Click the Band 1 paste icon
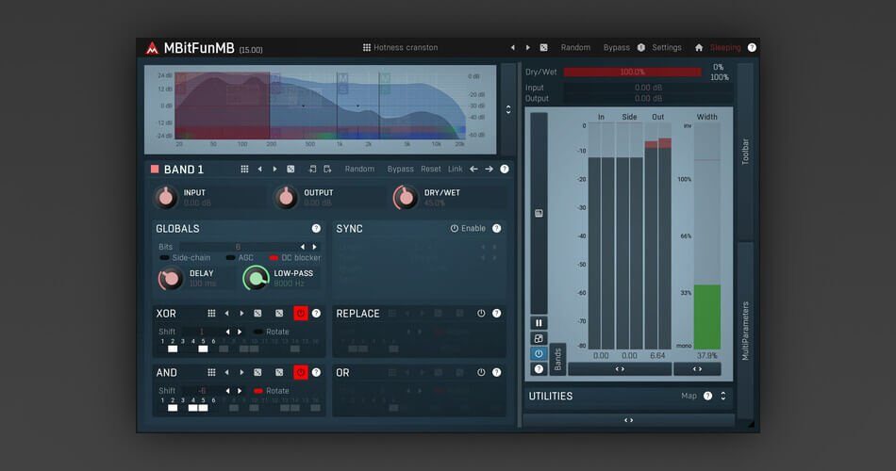The image size is (896, 471). 327,170
